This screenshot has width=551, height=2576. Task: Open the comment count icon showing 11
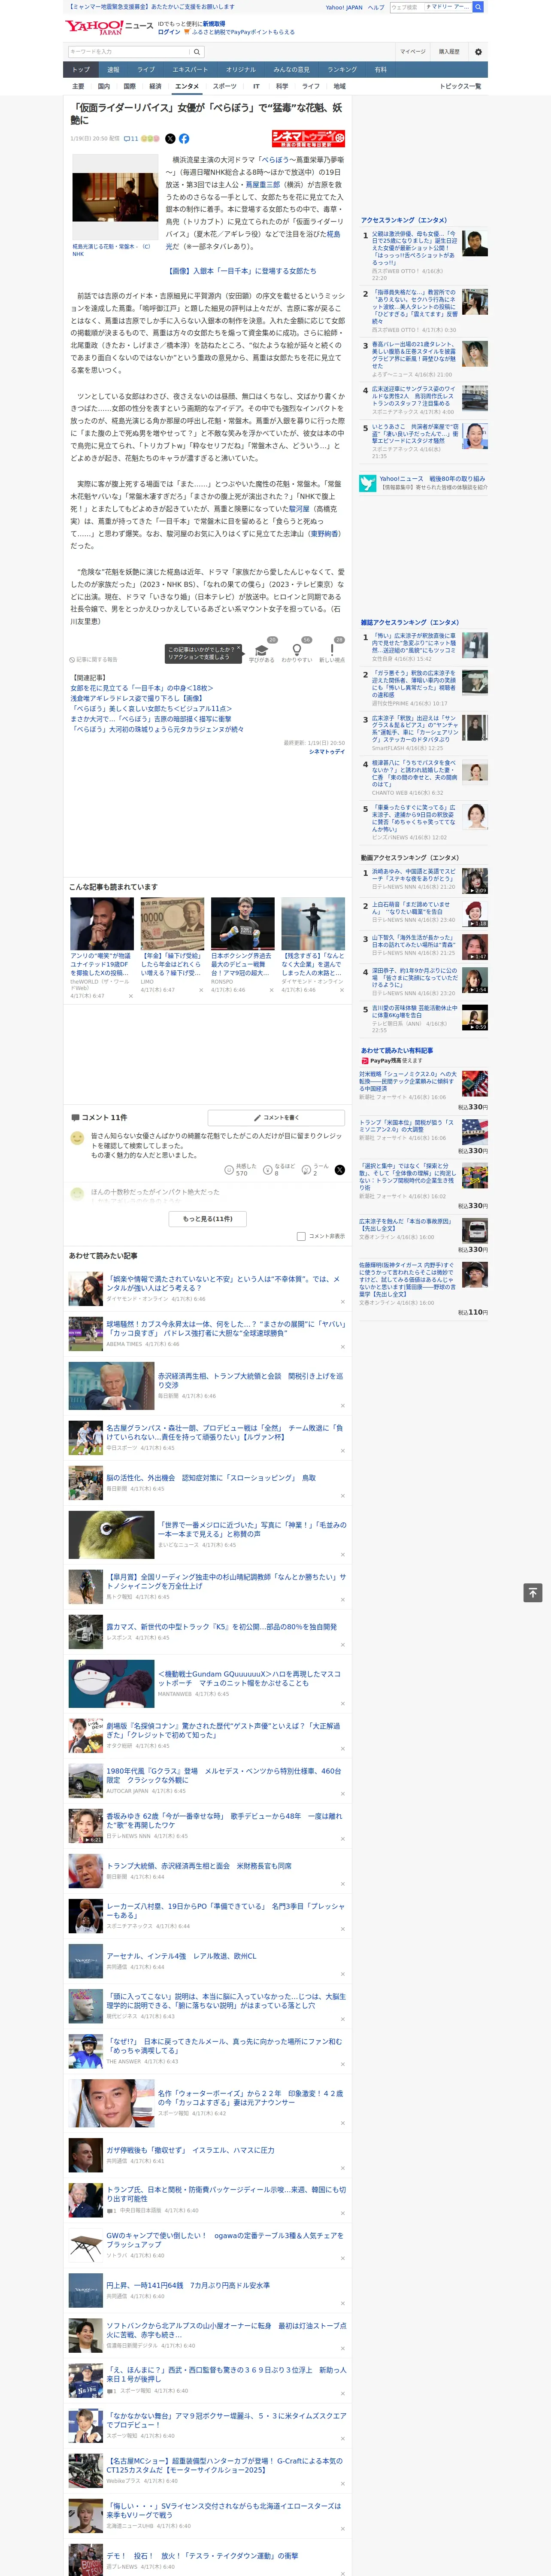(x=131, y=139)
